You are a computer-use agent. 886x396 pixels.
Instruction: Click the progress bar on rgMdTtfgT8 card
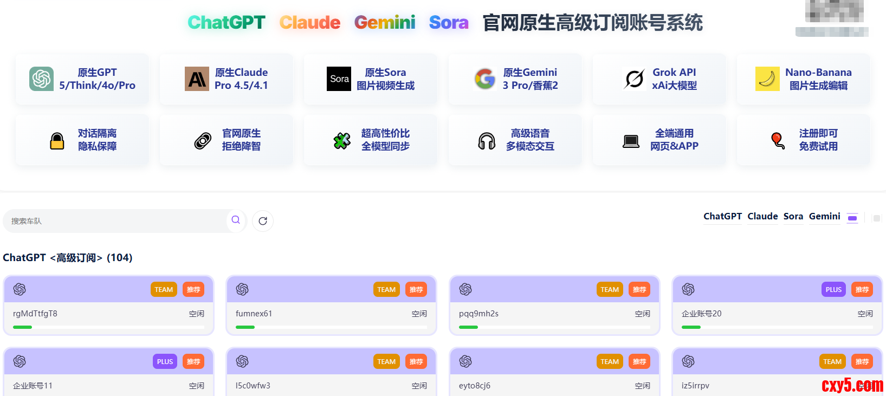pos(109,327)
